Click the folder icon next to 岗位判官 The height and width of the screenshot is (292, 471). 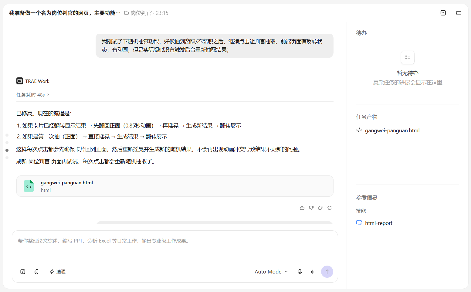click(x=127, y=13)
